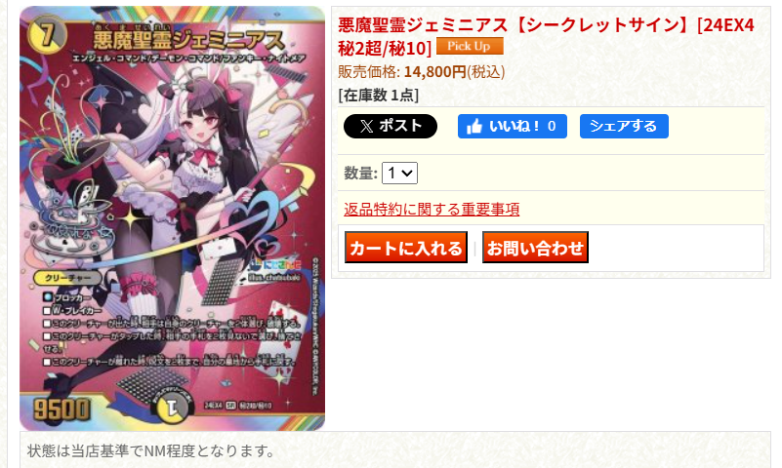Like the product with the いいね！ button
782x468 pixels.
[x=513, y=126]
